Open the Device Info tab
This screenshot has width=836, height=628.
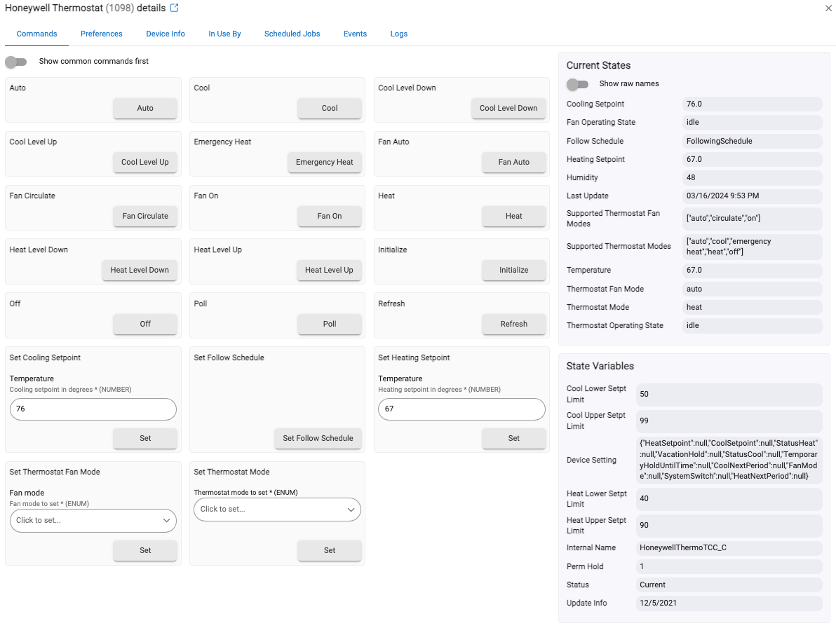click(x=166, y=34)
